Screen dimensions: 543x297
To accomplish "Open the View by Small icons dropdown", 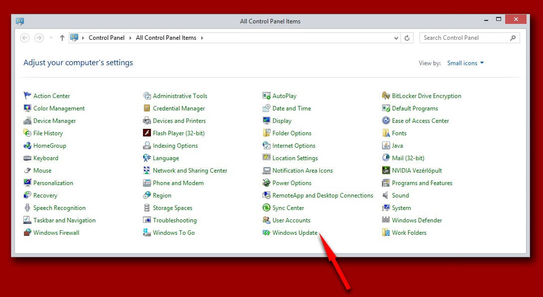I will pos(465,63).
